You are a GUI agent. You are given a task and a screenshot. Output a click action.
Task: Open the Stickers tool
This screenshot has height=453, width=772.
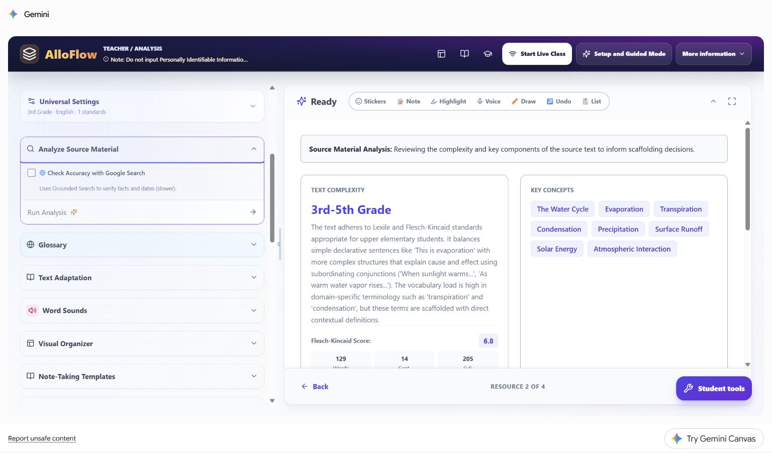371,101
